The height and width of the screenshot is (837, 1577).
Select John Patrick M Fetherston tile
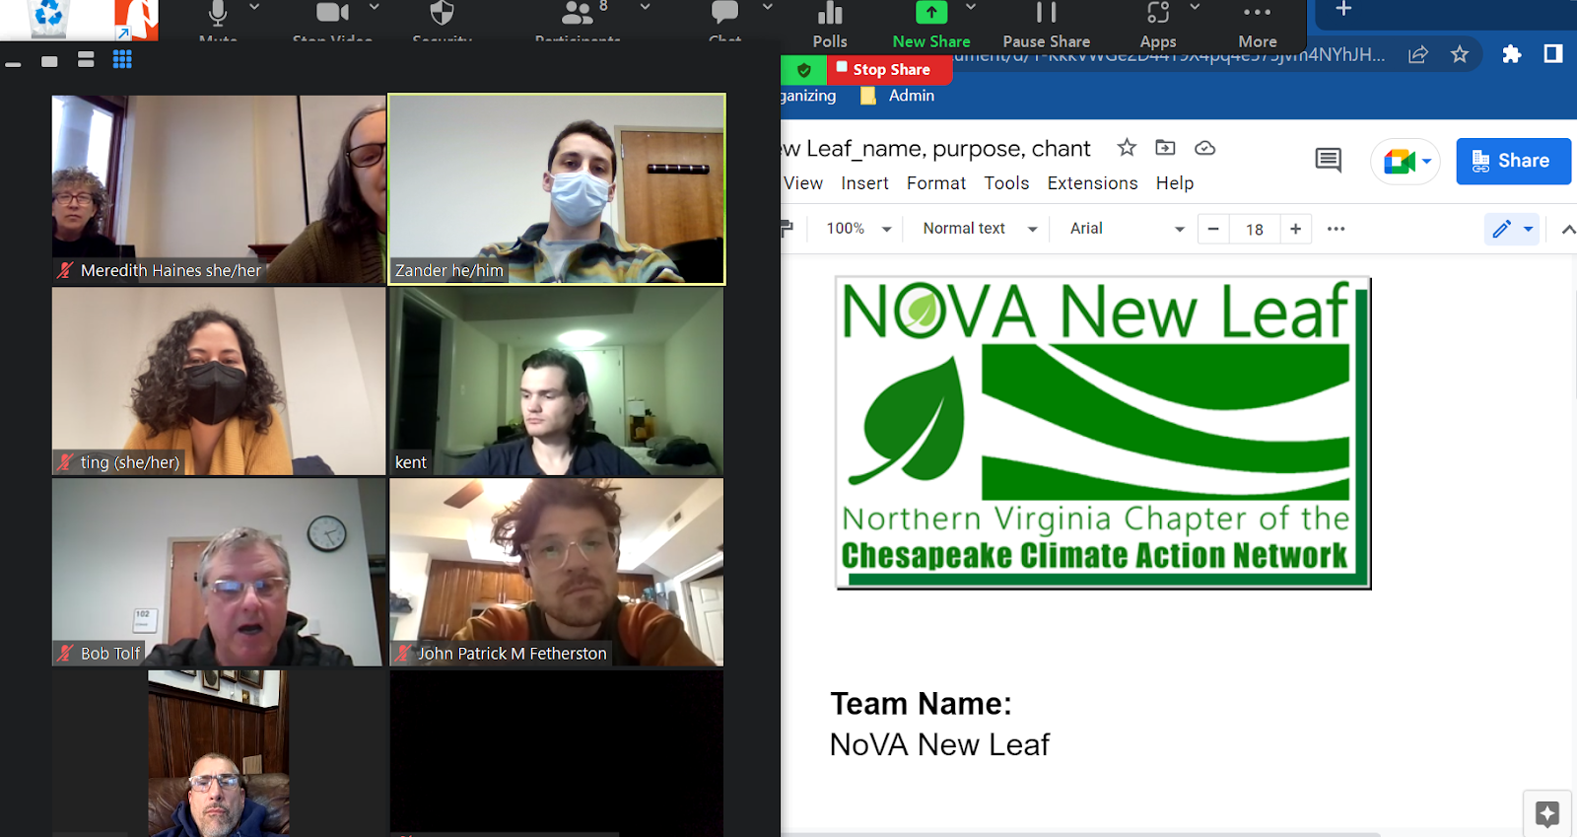click(557, 573)
